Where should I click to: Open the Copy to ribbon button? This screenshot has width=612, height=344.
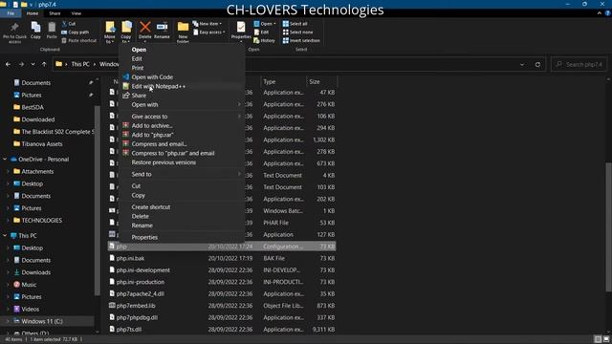click(x=126, y=32)
